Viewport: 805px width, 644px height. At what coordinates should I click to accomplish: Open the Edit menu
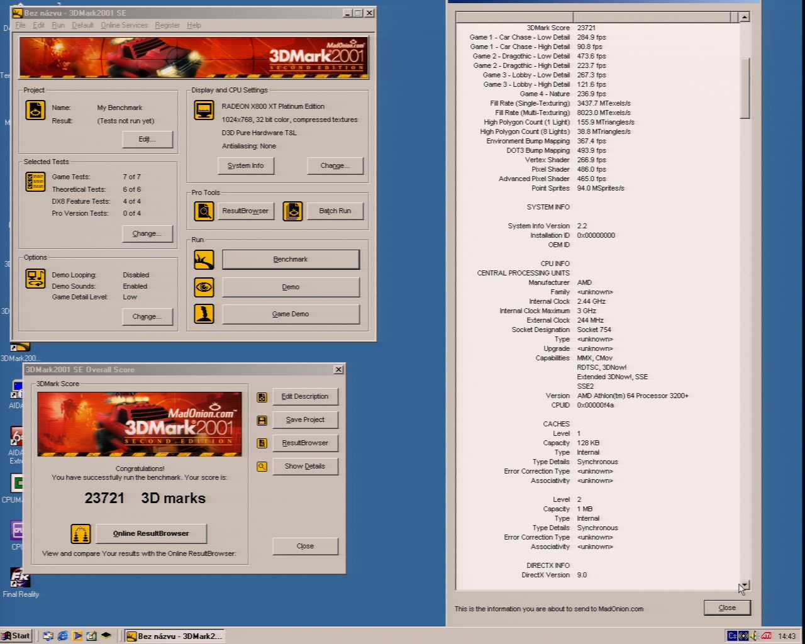click(38, 25)
